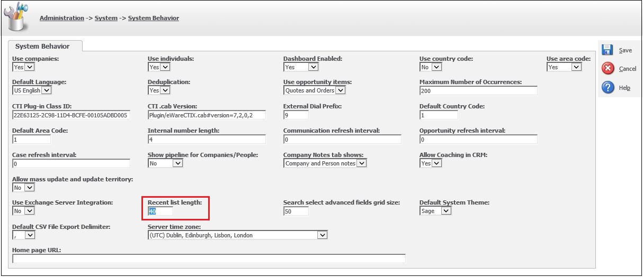The image size is (643, 277).
Task: Click the Recent list length field
Action: point(160,211)
